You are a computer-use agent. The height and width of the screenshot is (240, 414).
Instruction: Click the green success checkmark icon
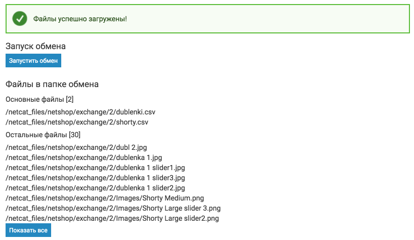click(x=20, y=19)
